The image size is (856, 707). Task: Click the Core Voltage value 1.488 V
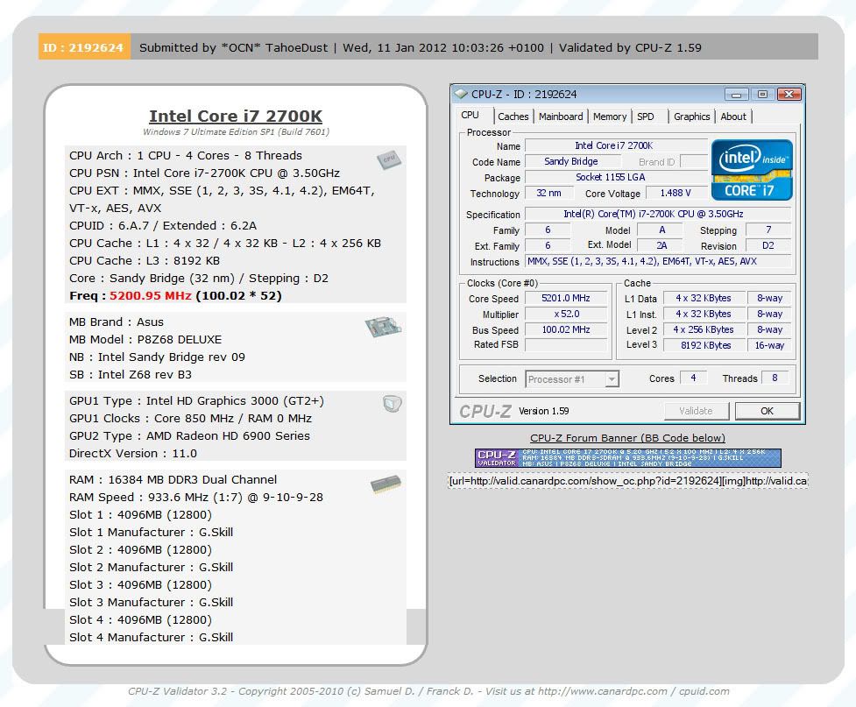coord(676,194)
